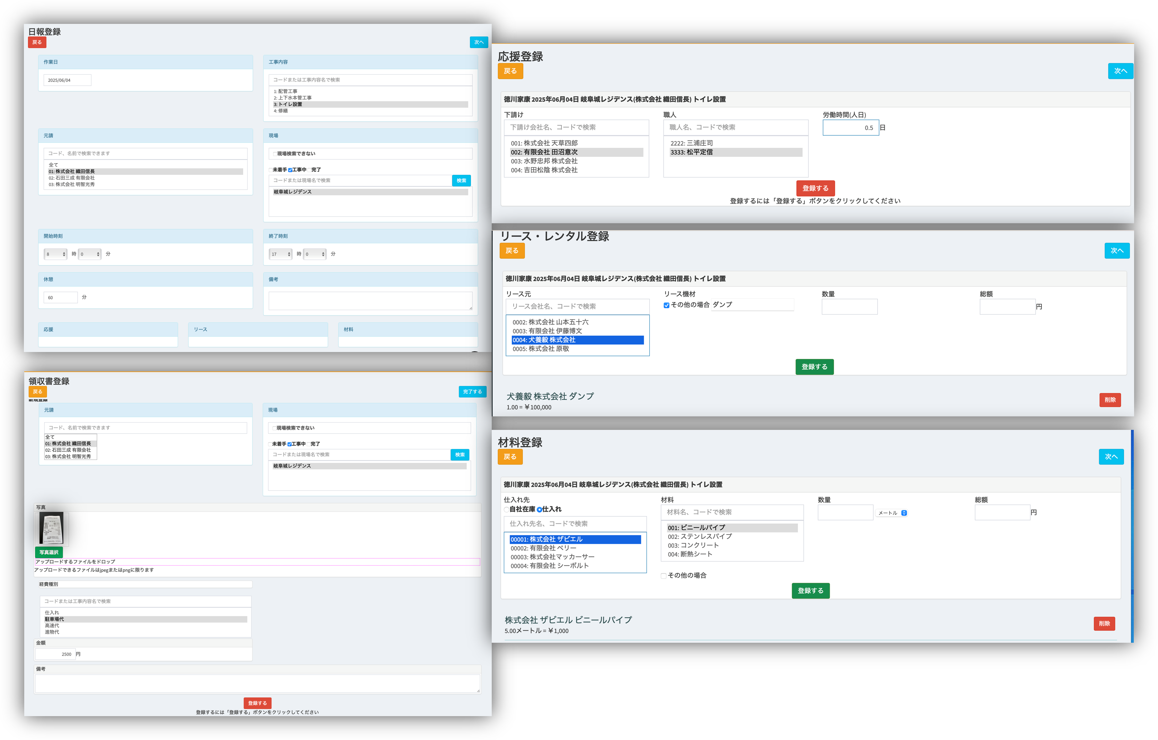Click 戻る button in 領収書登録 window
The image size is (1158, 740).
coord(37,391)
